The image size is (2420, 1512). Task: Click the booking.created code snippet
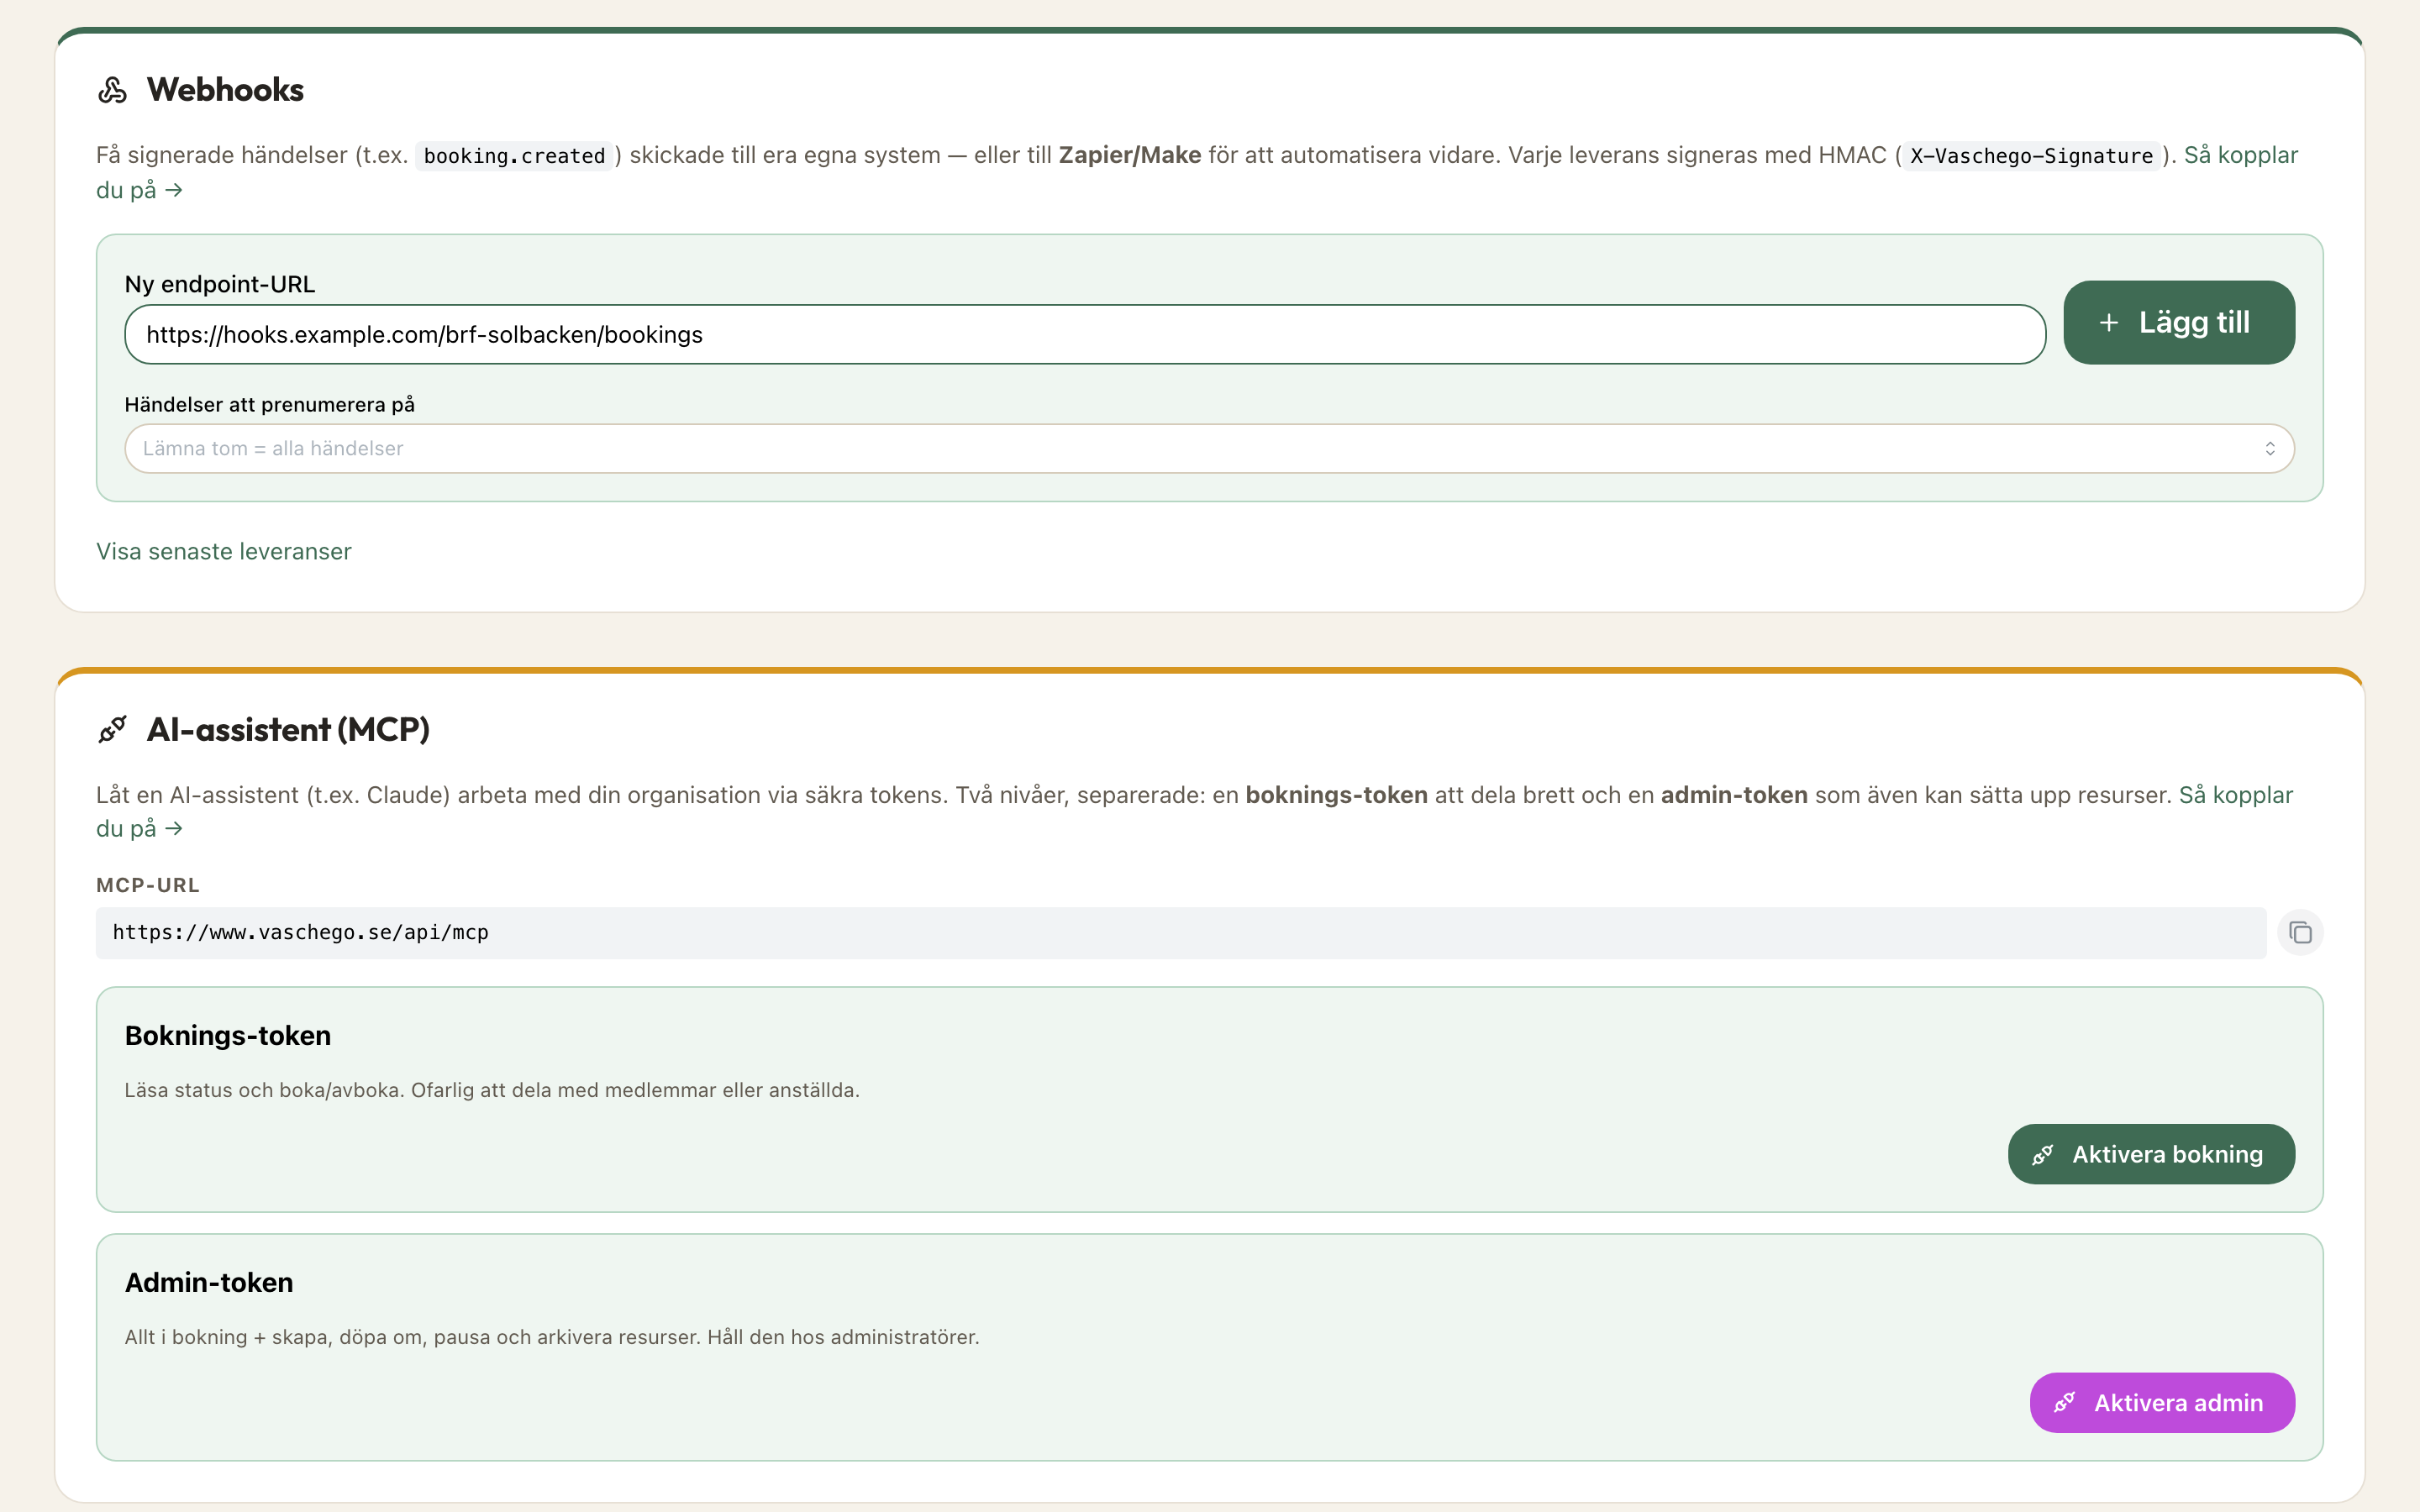(x=514, y=156)
